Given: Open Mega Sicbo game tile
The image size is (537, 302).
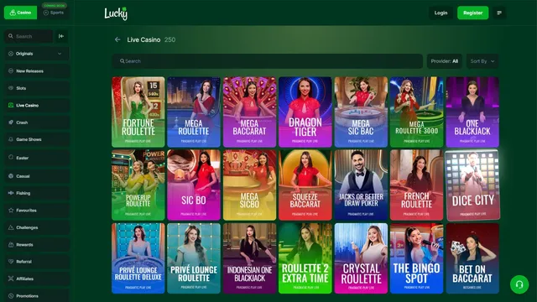Looking at the screenshot, I should 249,185.
